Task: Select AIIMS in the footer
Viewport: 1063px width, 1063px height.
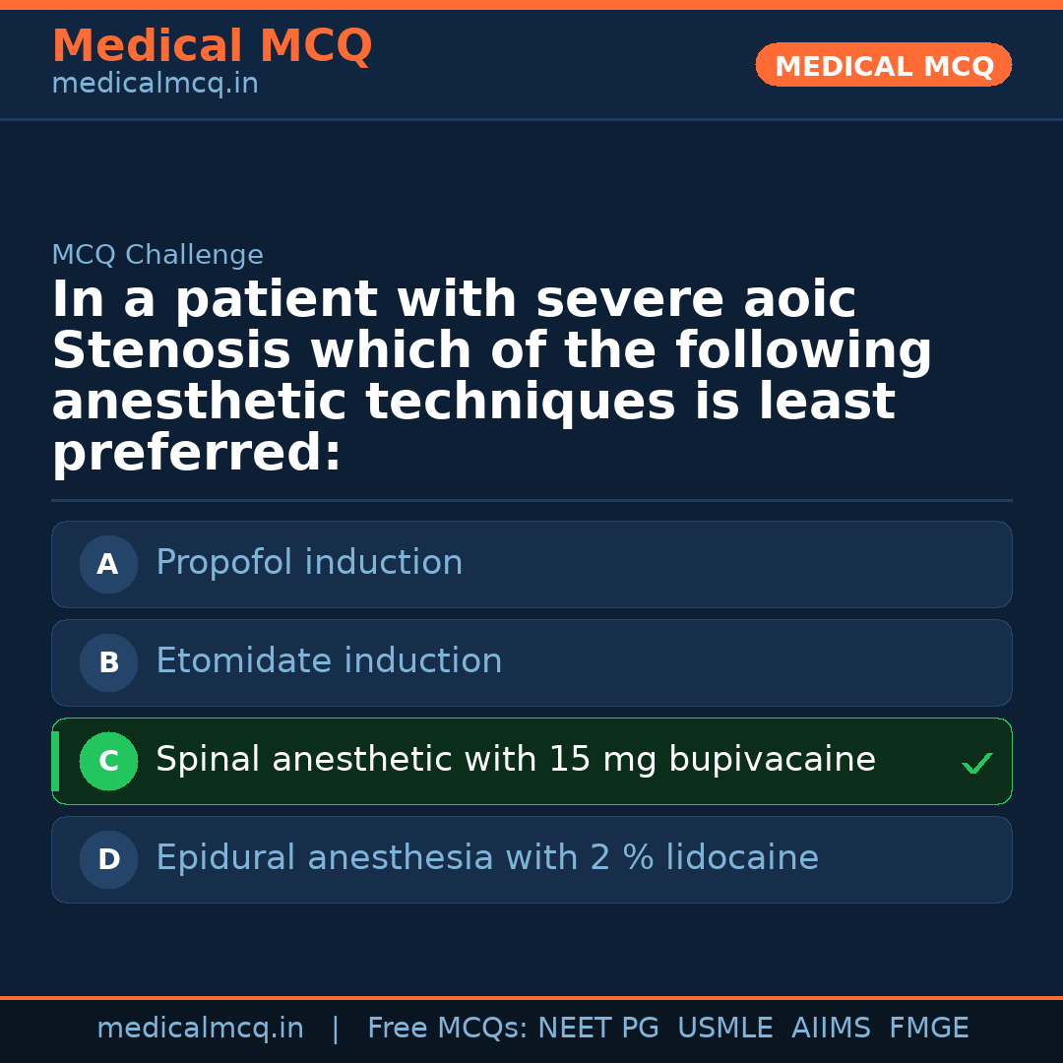Action: click(831, 1029)
